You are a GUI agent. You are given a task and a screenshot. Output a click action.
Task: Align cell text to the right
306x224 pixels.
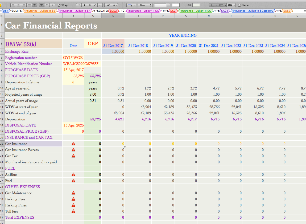(24, 5)
